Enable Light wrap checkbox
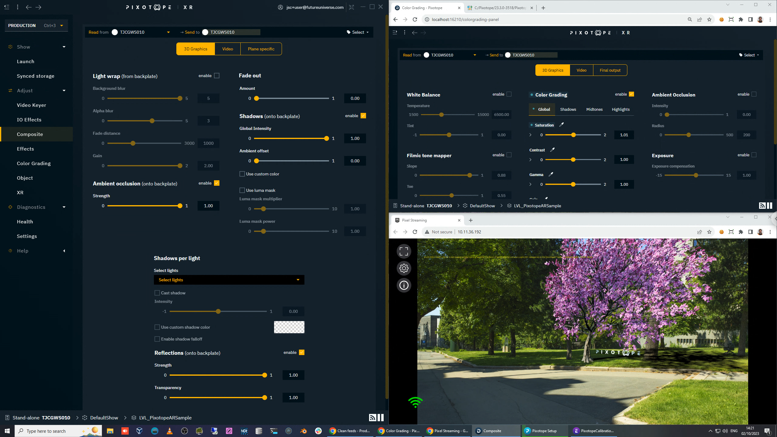The height and width of the screenshot is (437, 777). (217, 76)
